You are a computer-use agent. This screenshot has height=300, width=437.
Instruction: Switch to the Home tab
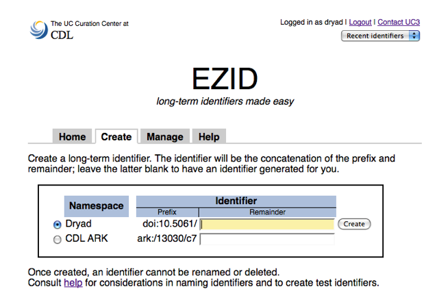coord(72,136)
